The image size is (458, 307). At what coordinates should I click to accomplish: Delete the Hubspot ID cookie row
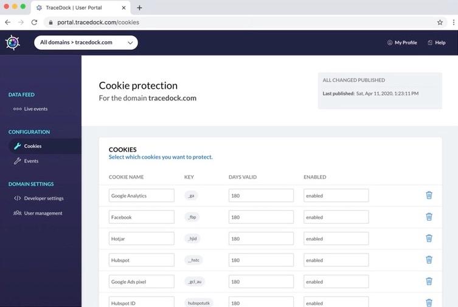(x=429, y=303)
